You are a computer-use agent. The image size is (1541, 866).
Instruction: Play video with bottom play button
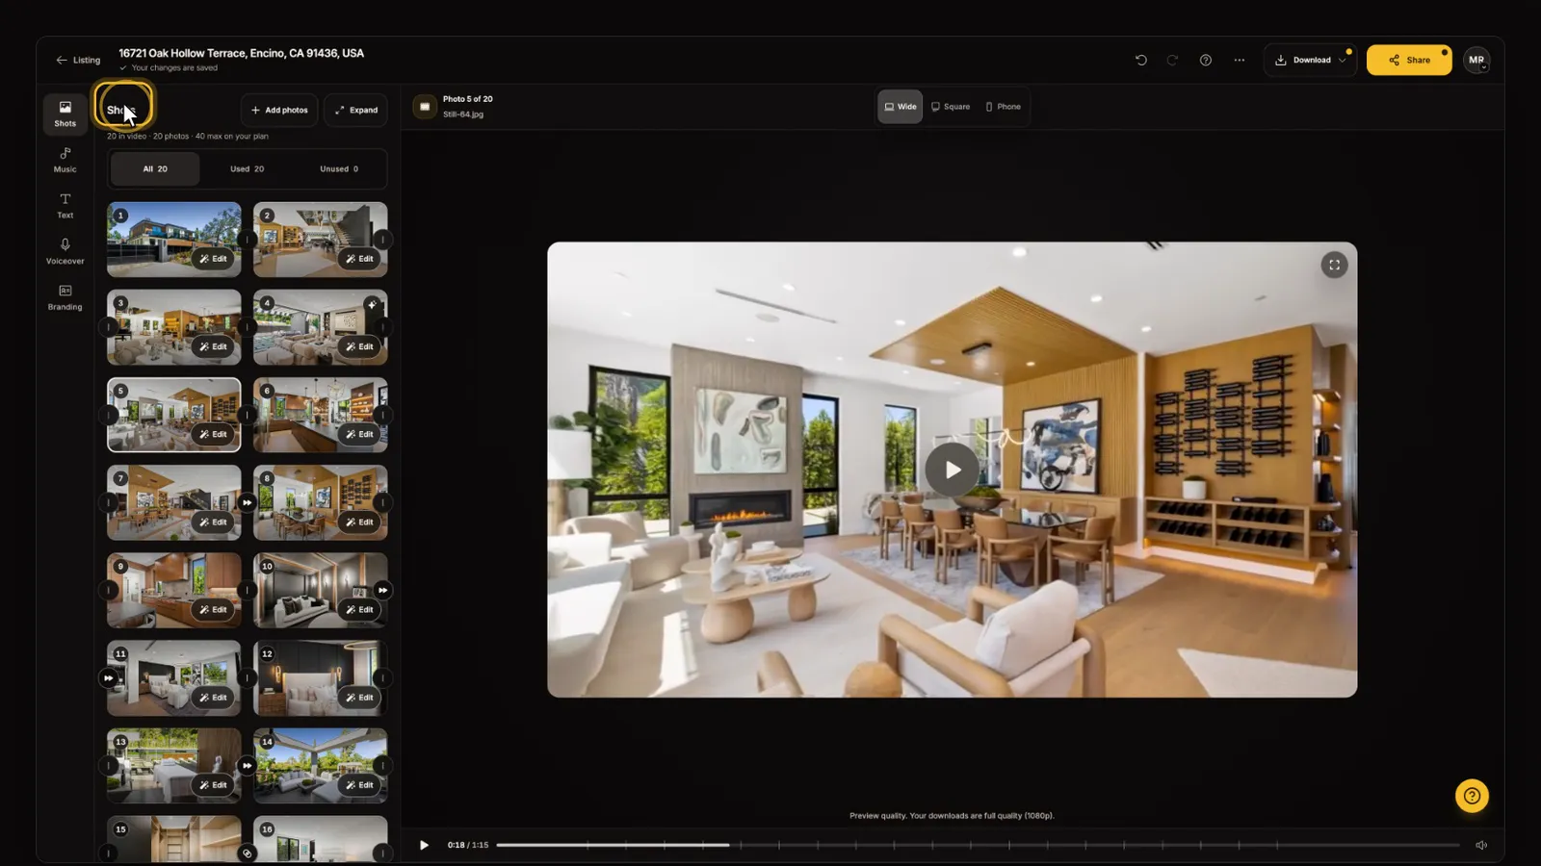(x=424, y=845)
